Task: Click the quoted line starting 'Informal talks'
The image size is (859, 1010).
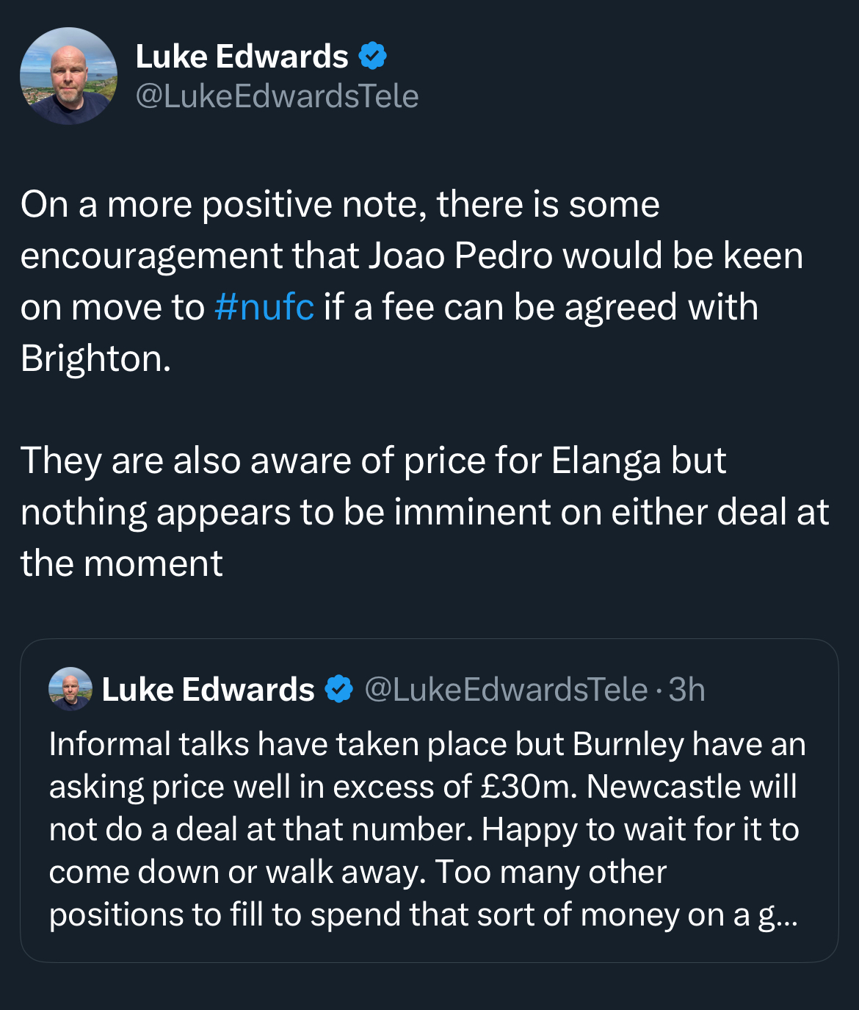Action: click(x=427, y=744)
